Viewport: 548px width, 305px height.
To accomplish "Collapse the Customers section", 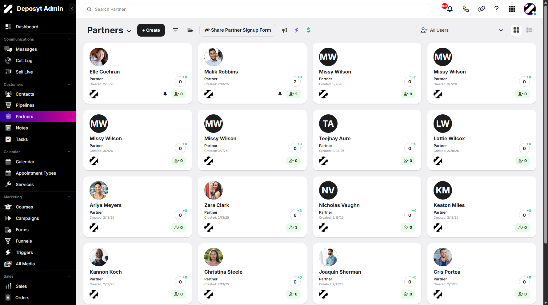I will coord(69,85).
